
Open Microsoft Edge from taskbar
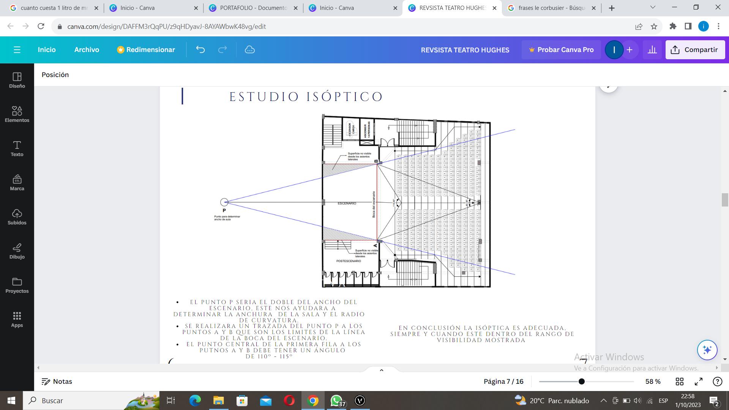click(195, 401)
